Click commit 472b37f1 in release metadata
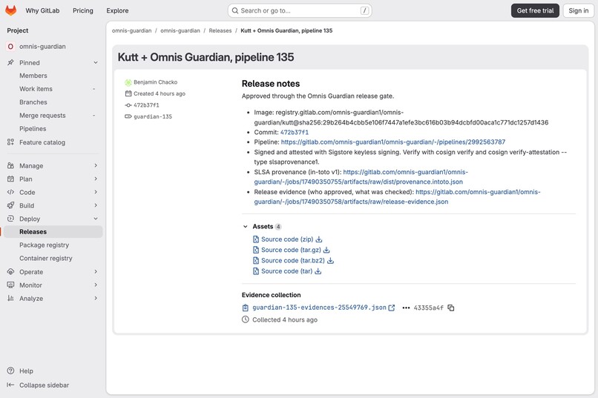 click(x=146, y=105)
